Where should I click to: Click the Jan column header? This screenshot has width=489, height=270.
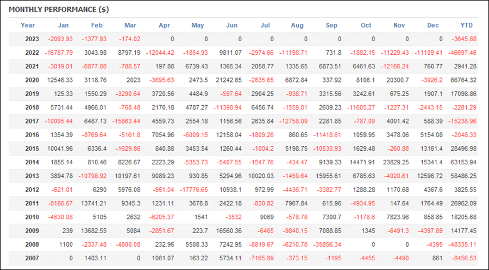point(64,25)
